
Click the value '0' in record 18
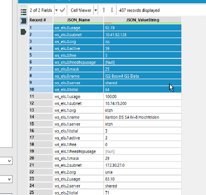(x=143, y=145)
